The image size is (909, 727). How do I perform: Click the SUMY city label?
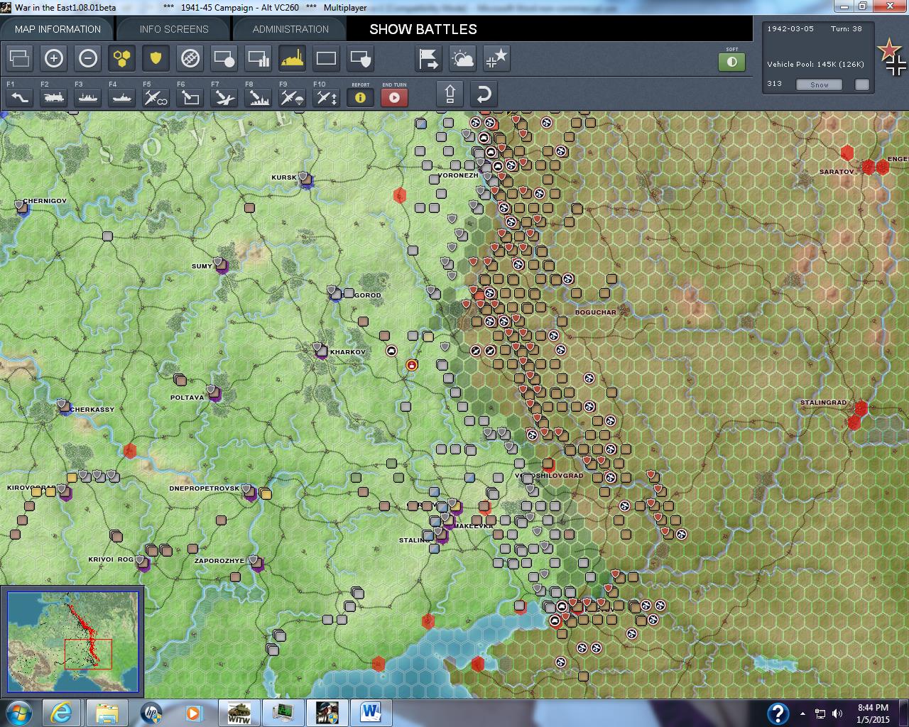[x=202, y=266]
